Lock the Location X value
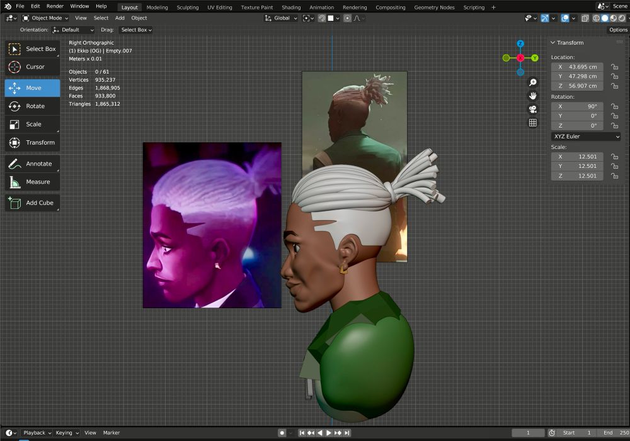Screen dimensions: 630x441 [x=615, y=67]
